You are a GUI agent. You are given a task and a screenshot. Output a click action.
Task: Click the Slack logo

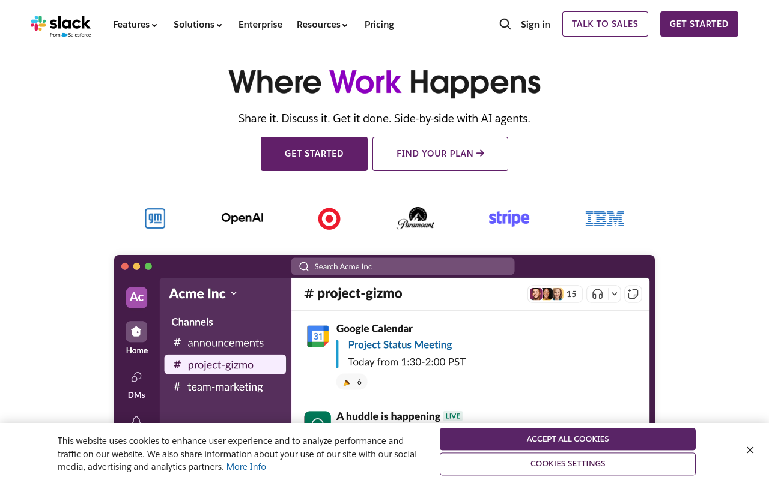tap(60, 25)
